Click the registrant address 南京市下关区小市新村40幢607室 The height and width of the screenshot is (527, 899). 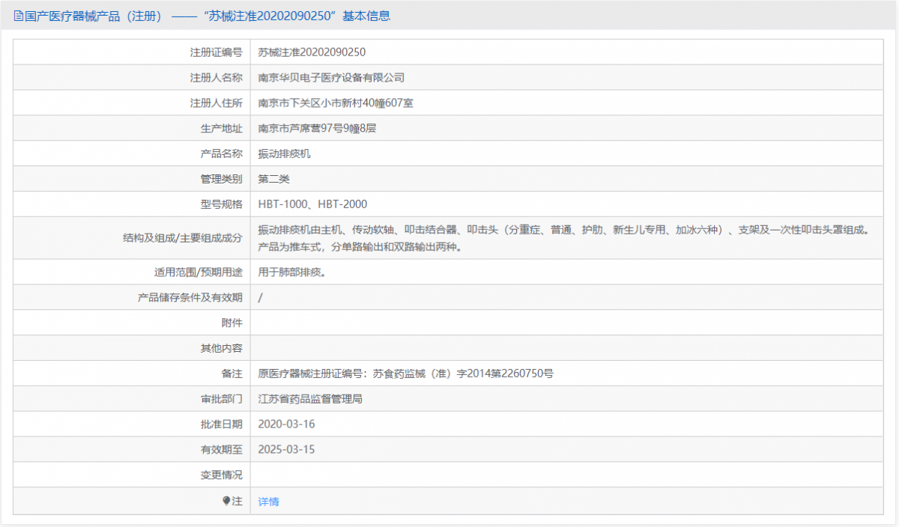tap(336, 103)
